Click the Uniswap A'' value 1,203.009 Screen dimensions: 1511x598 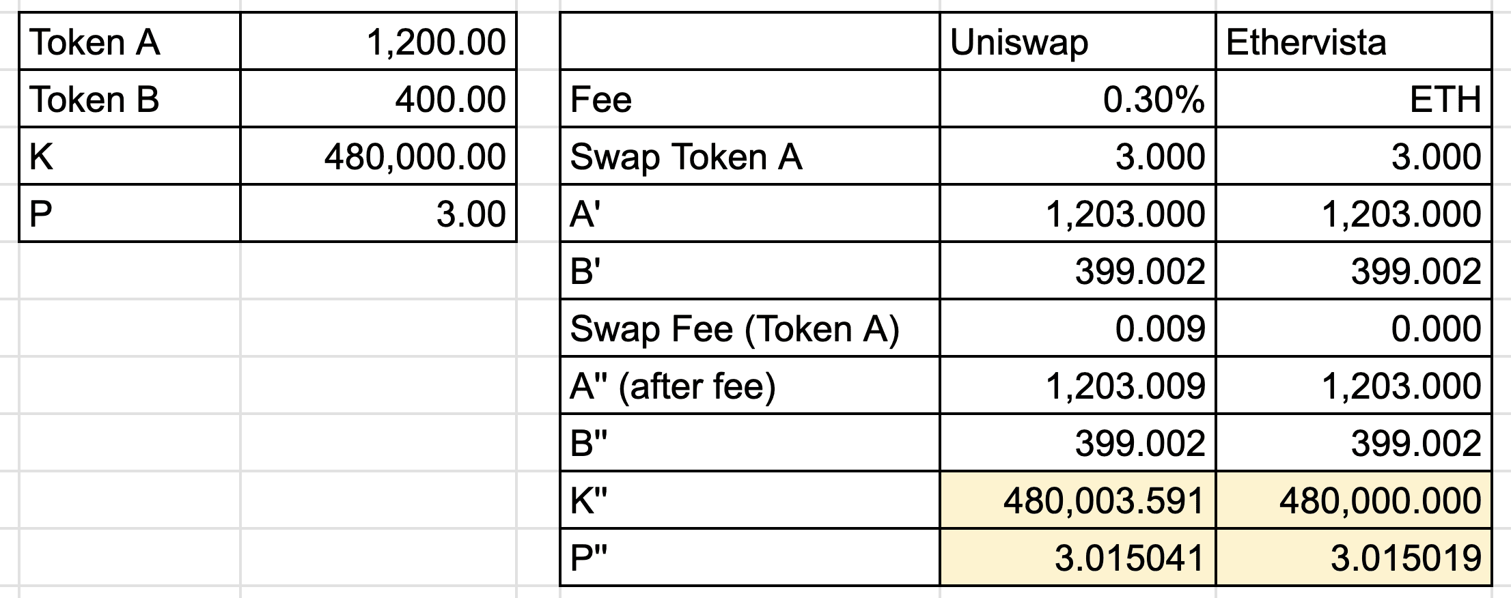click(x=1077, y=386)
